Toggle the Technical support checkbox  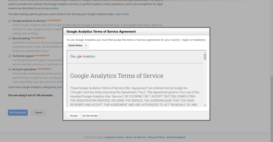(x=10, y=56)
